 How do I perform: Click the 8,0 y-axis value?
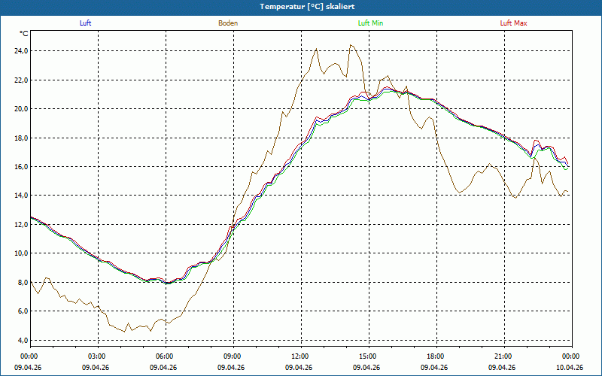pyautogui.click(x=23, y=283)
